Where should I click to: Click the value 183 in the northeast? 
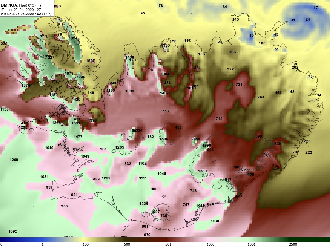click(262, 43)
